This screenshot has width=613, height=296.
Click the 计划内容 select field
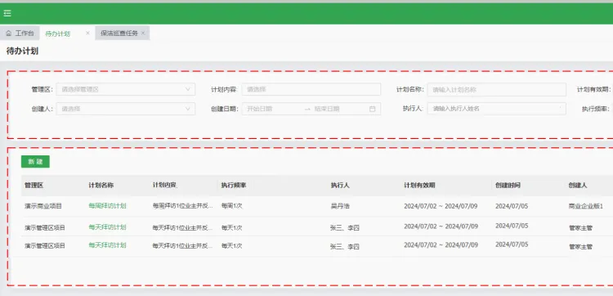click(311, 89)
